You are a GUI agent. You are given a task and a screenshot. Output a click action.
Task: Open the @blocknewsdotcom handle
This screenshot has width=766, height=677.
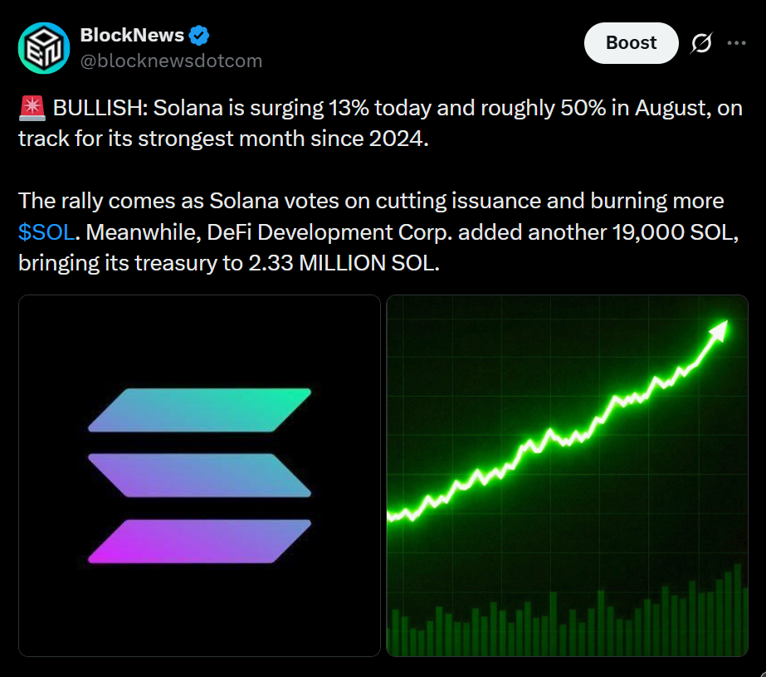(171, 61)
